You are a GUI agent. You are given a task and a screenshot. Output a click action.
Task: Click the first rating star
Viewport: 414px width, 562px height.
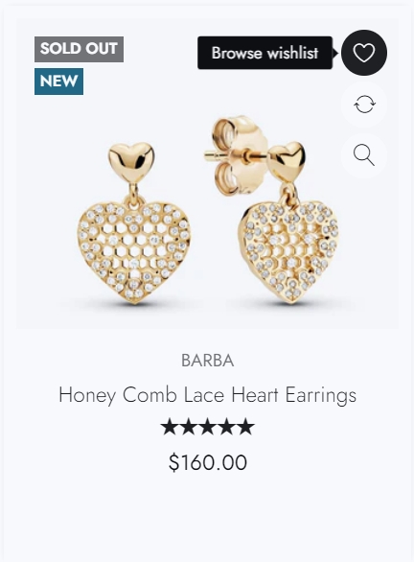point(170,427)
